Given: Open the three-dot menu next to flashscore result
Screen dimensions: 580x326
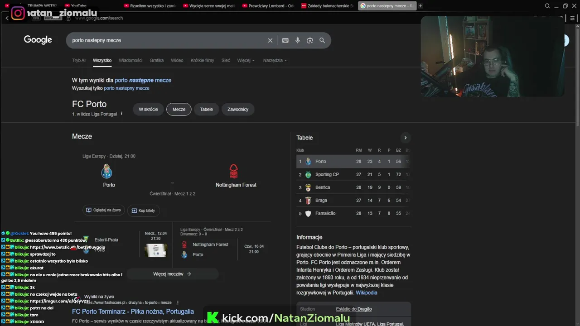Looking at the screenshot, I should (x=178, y=302).
